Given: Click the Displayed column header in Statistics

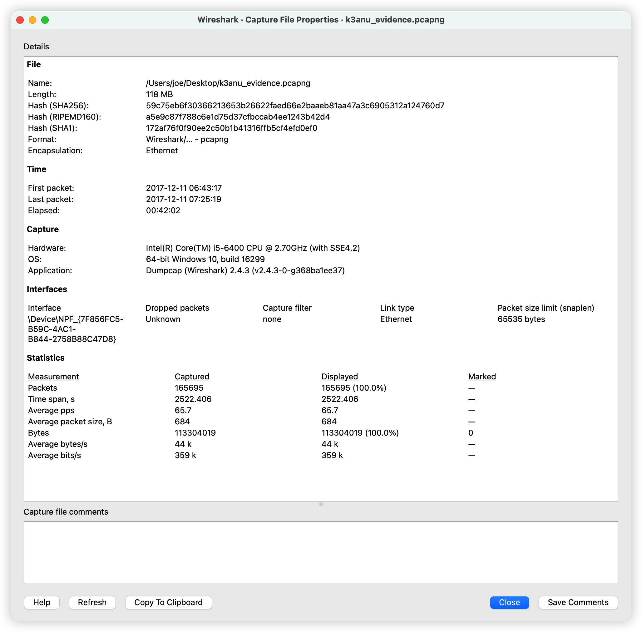Looking at the screenshot, I should (340, 376).
